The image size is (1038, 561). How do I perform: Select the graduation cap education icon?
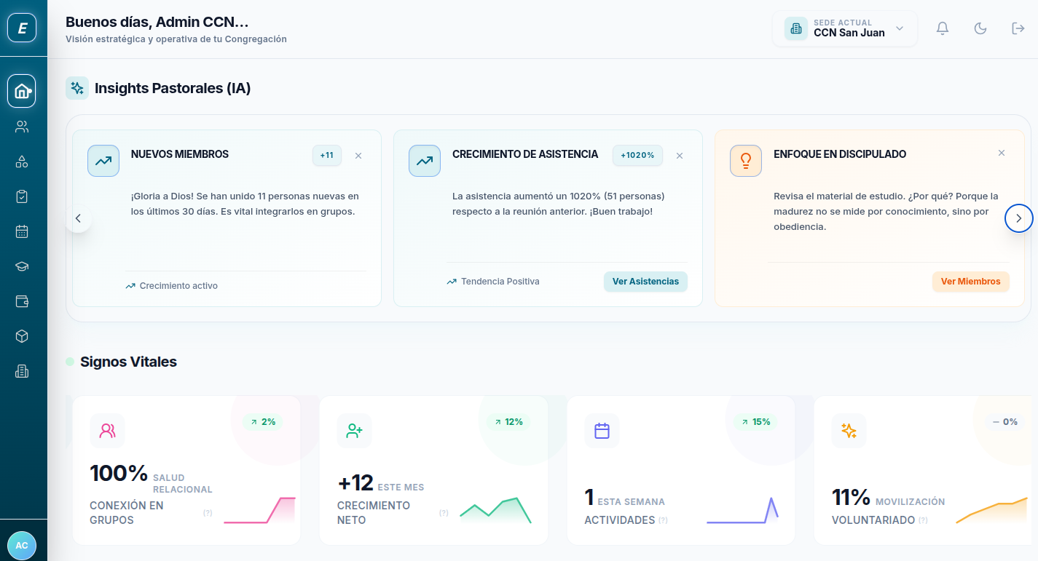22,266
